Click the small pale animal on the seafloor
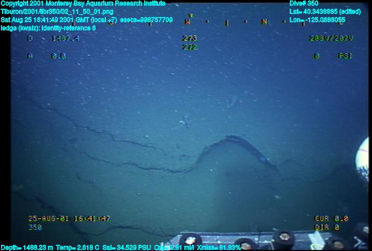This screenshot has width=372, height=251. (x=184, y=122)
